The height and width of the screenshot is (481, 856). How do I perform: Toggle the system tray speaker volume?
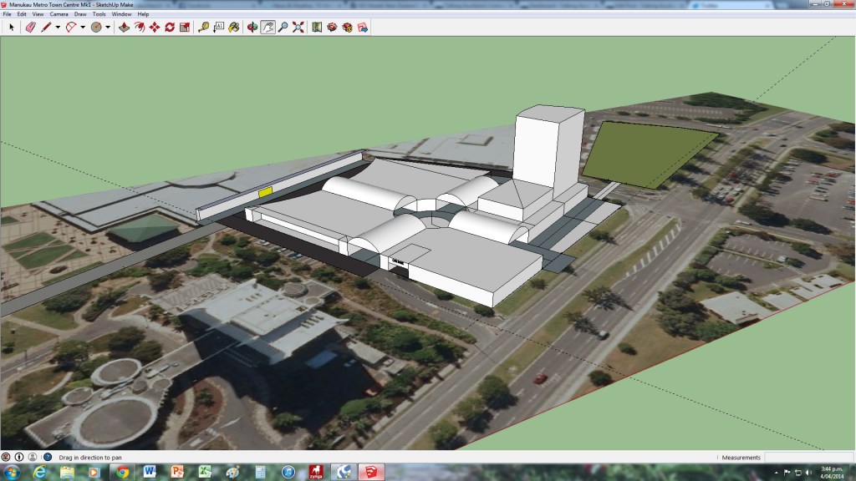coord(808,472)
